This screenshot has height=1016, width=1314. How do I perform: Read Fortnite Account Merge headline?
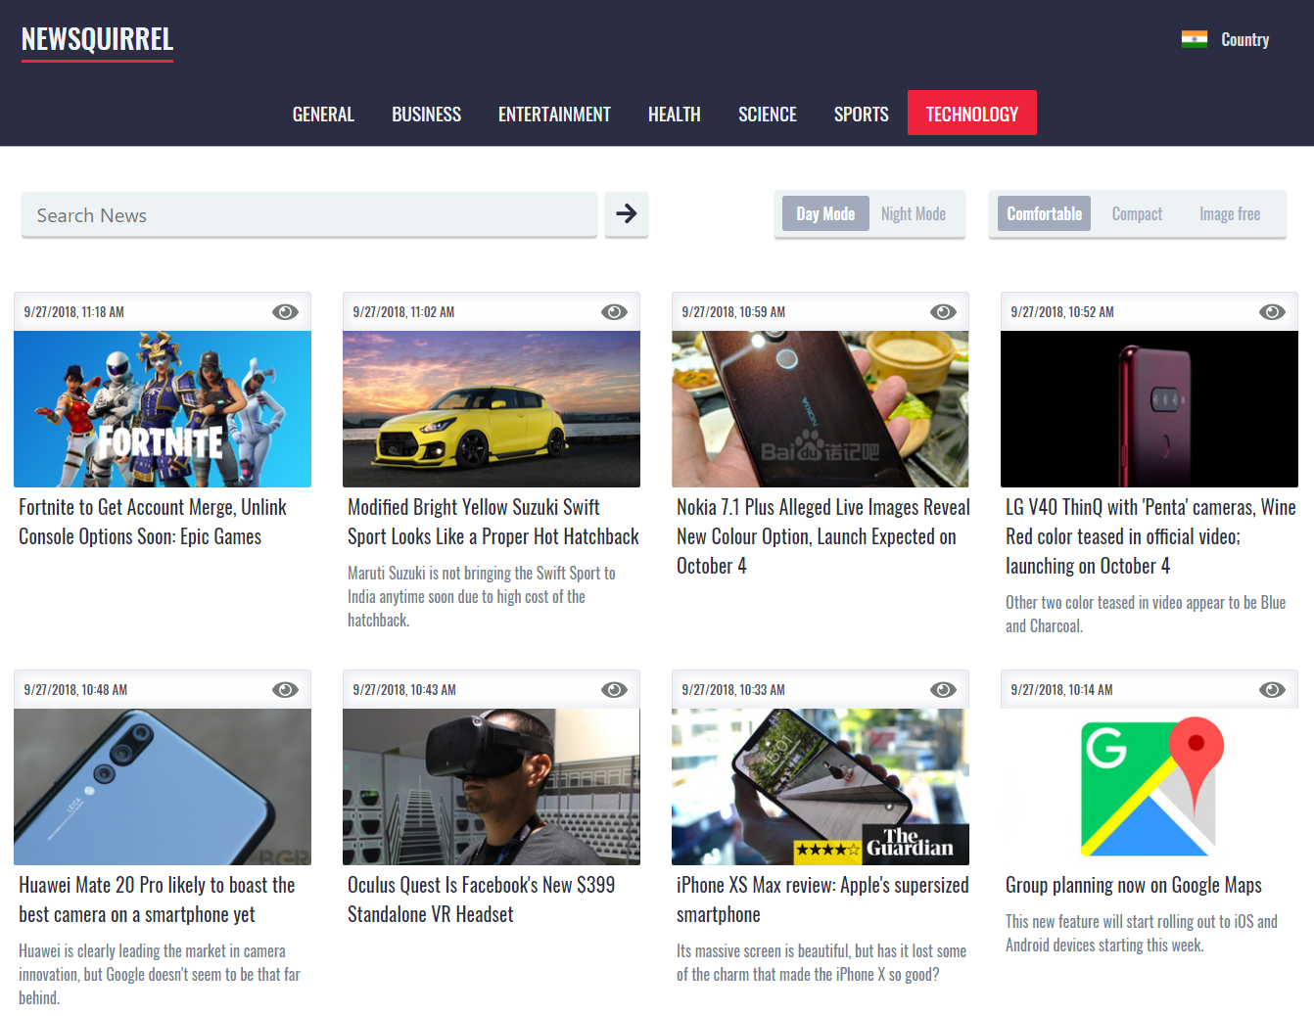153,522
